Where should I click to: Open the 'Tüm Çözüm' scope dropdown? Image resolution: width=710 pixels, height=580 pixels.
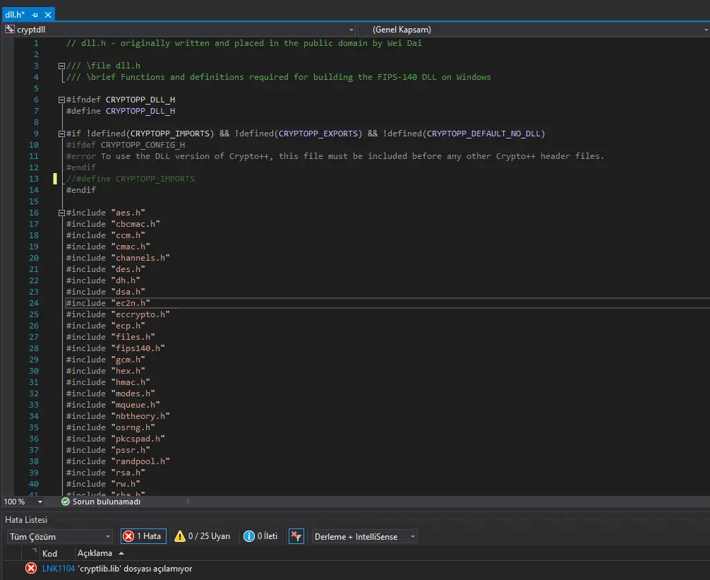(x=107, y=537)
